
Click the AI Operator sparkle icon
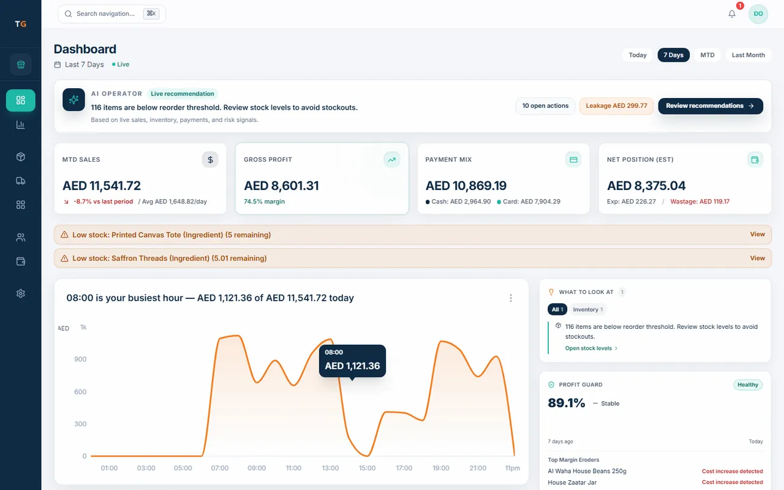73,100
